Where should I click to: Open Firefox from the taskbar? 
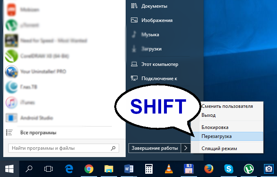pos(208,168)
